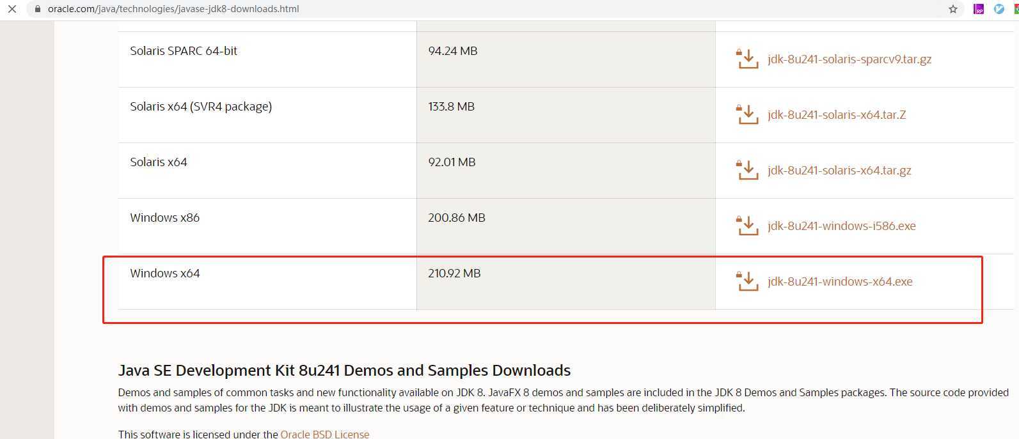Open the purple RP browser extension

pos(978,9)
